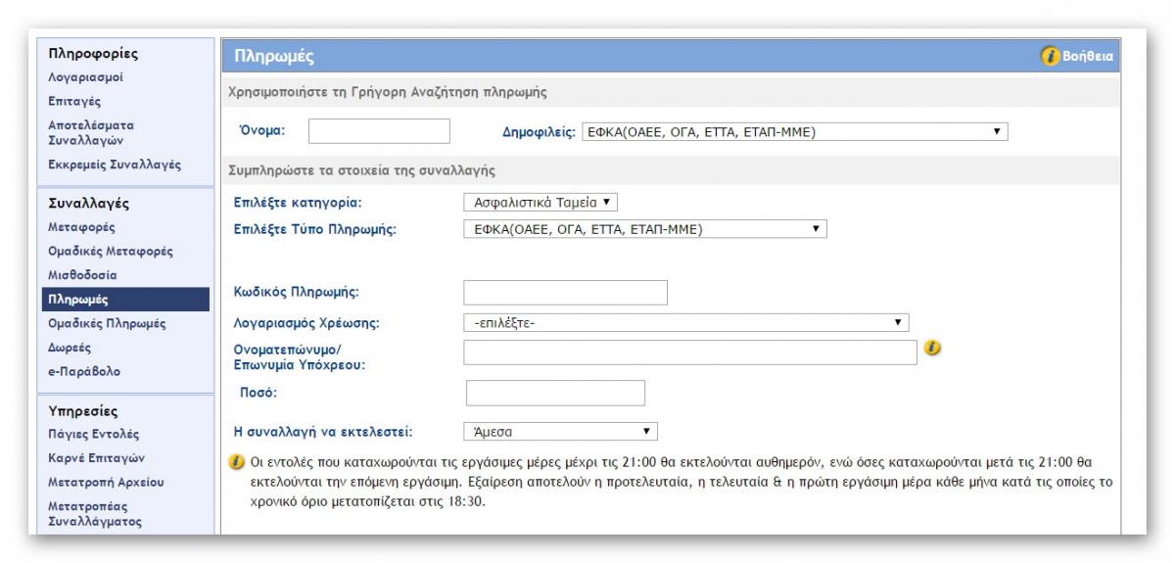The height and width of the screenshot is (563, 1175).
Task: Open Λογαριασμοί in sidebar
Action: (86, 77)
